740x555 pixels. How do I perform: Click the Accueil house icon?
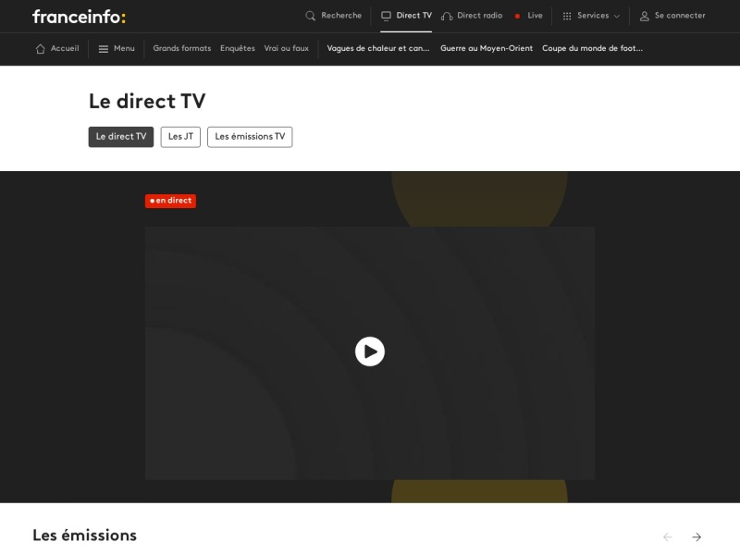point(40,49)
